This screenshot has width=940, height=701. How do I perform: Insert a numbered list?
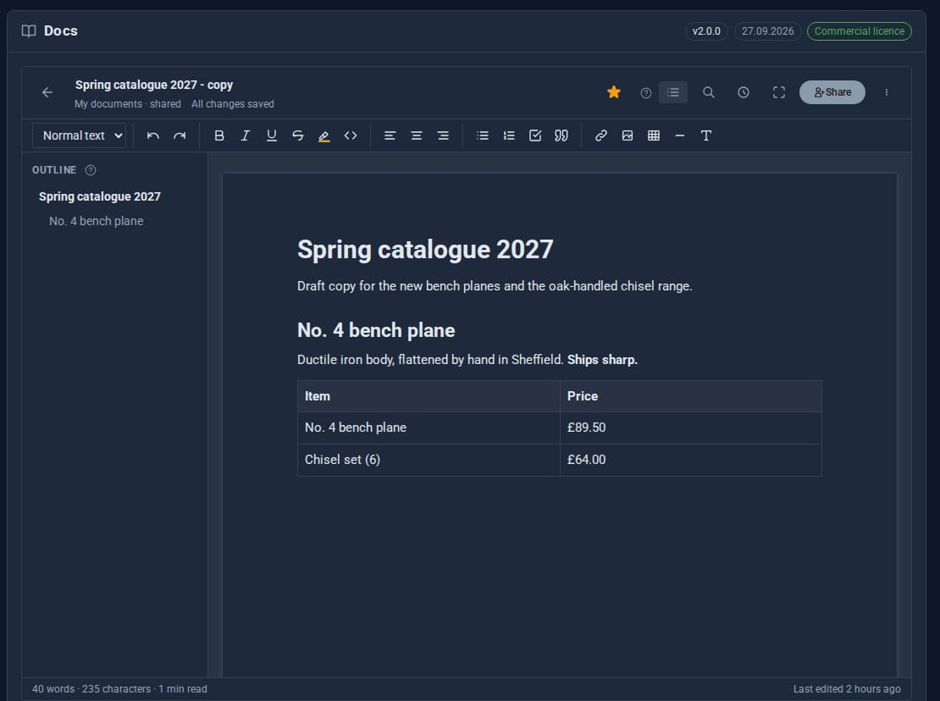point(509,135)
